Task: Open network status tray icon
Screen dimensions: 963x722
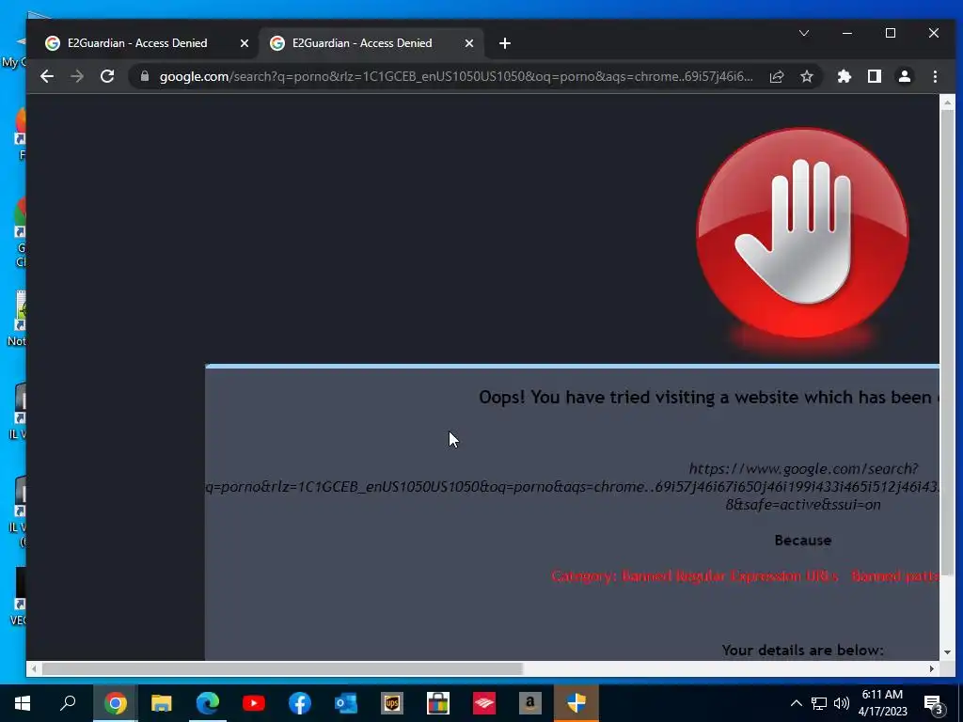Action: coord(819,703)
